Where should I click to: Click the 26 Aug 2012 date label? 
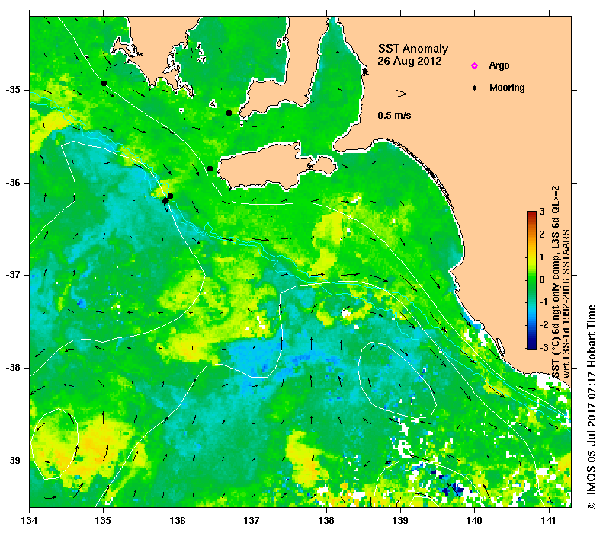[x=409, y=61]
